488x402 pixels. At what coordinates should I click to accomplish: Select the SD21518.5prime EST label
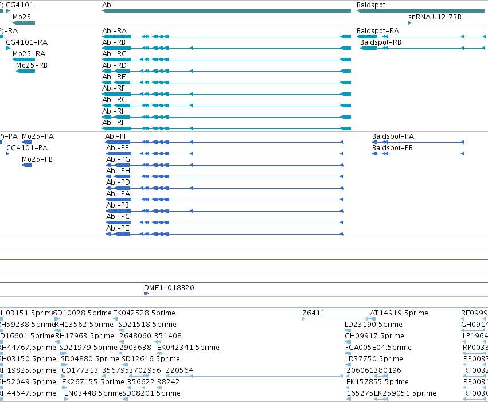pyautogui.click(x=147, y=325)
